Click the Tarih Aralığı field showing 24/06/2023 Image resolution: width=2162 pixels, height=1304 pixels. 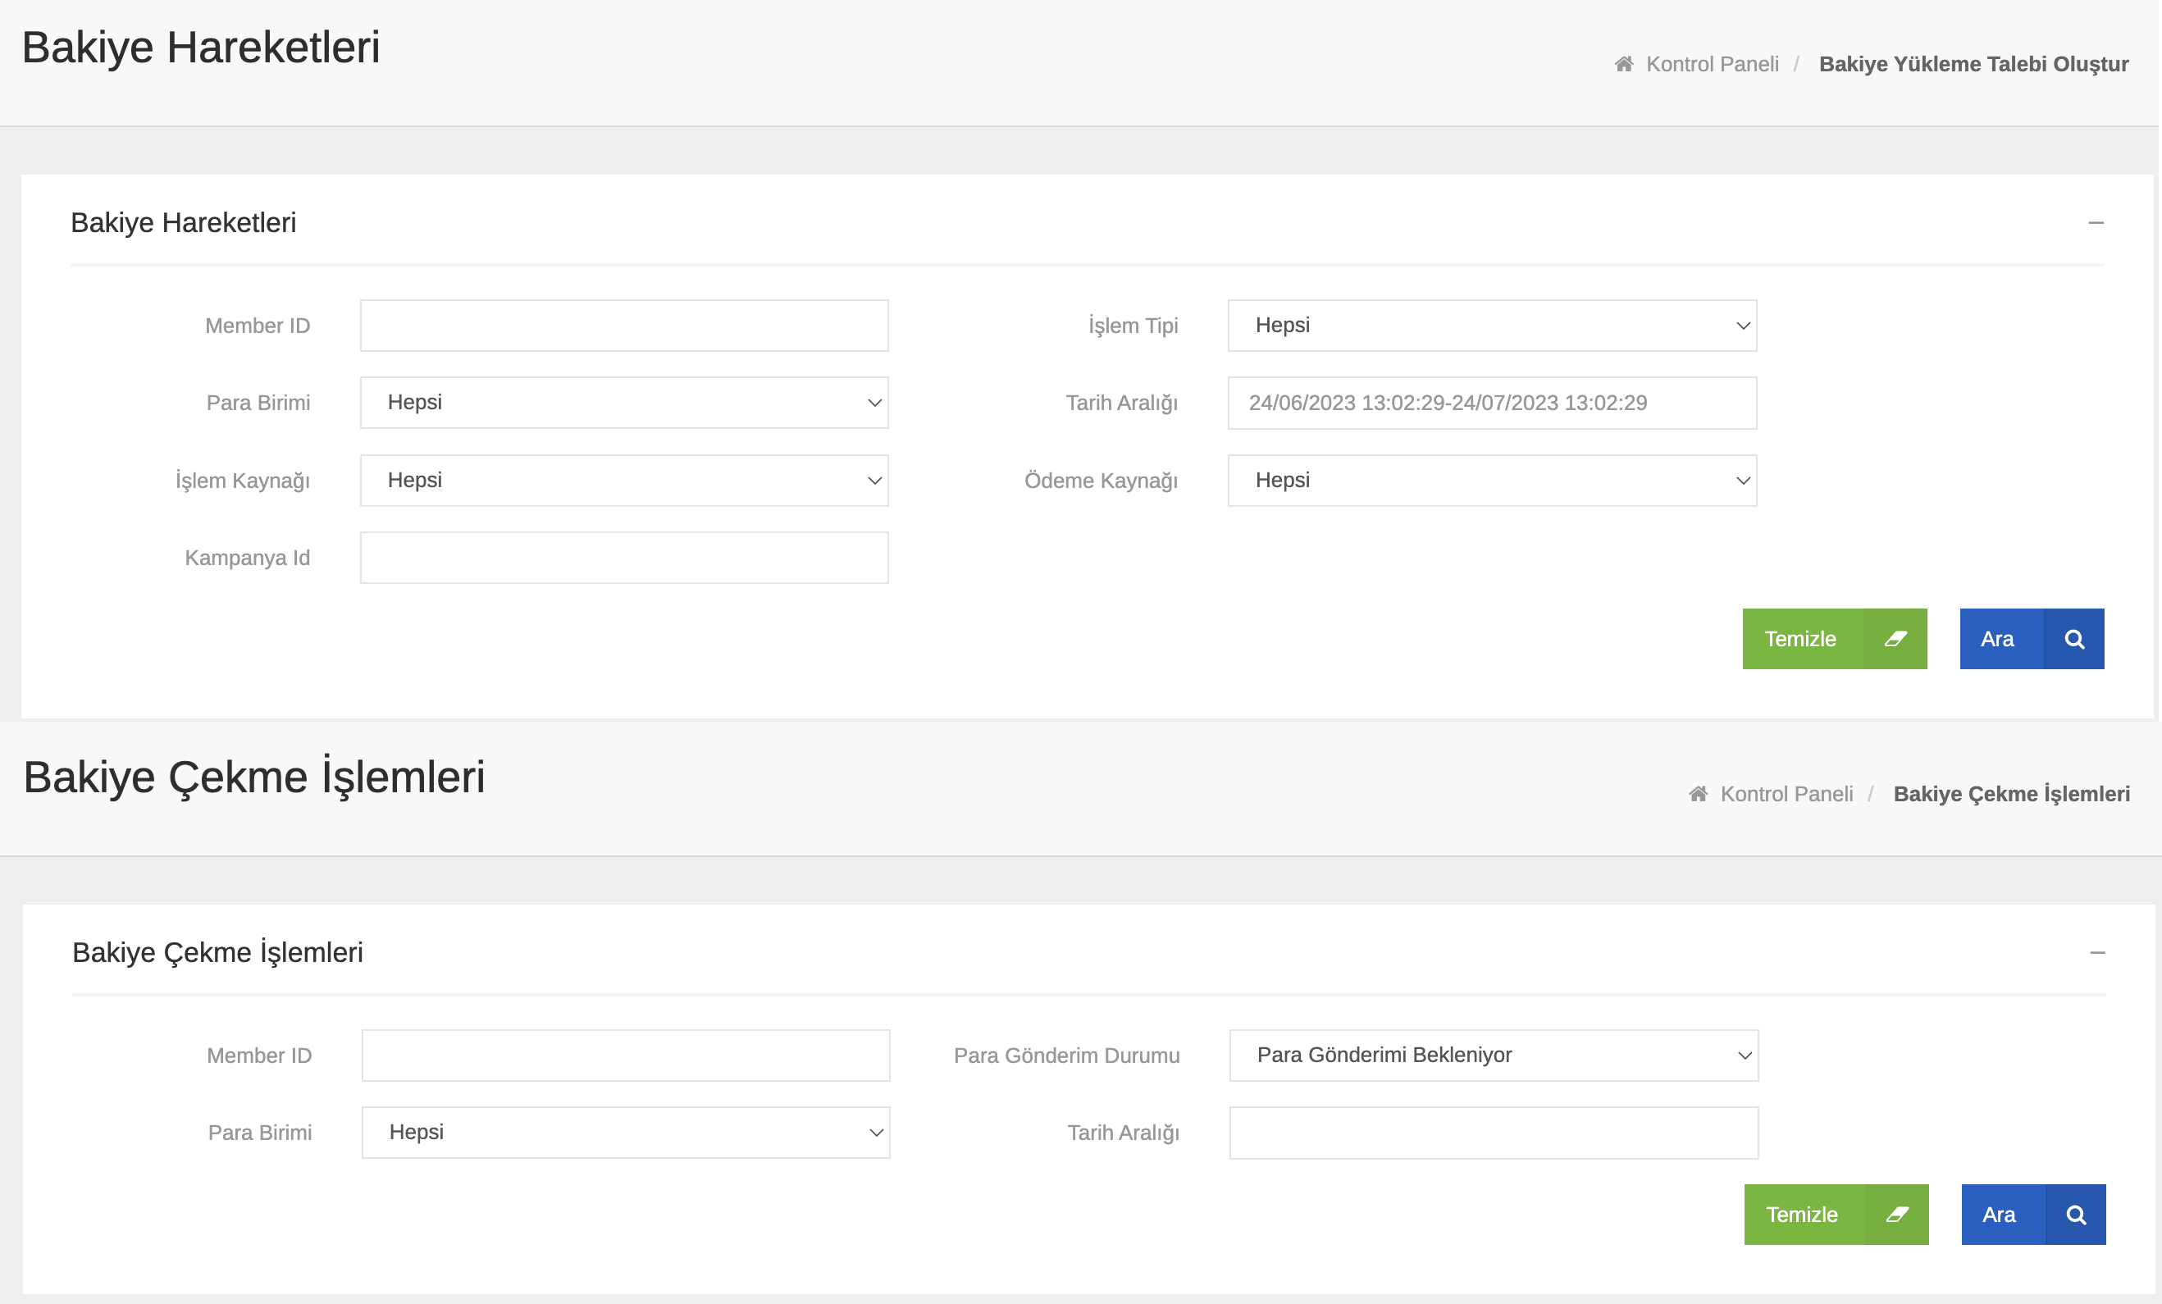point(1492,403)
